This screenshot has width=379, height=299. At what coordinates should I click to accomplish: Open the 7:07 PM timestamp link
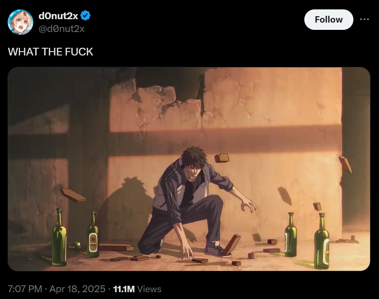coord(25,289)
